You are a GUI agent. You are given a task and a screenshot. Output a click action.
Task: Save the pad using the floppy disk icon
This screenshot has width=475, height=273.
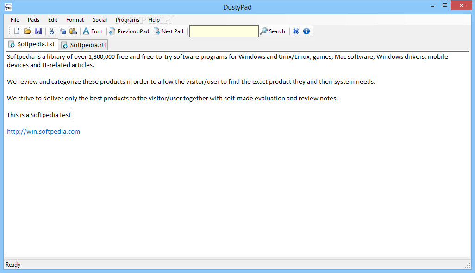(x=38, y=31)
